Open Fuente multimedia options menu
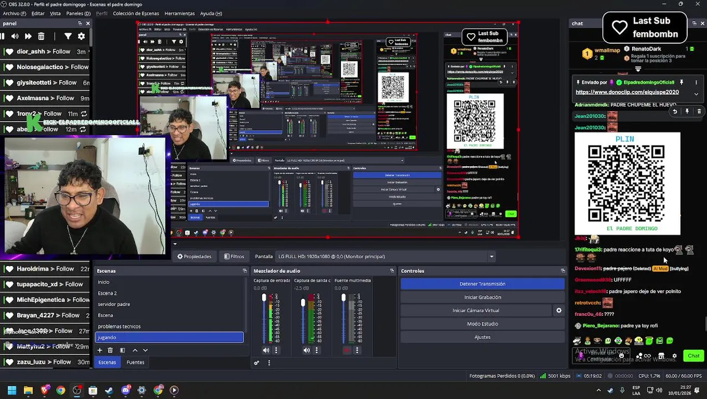 [x=357, y=350]
